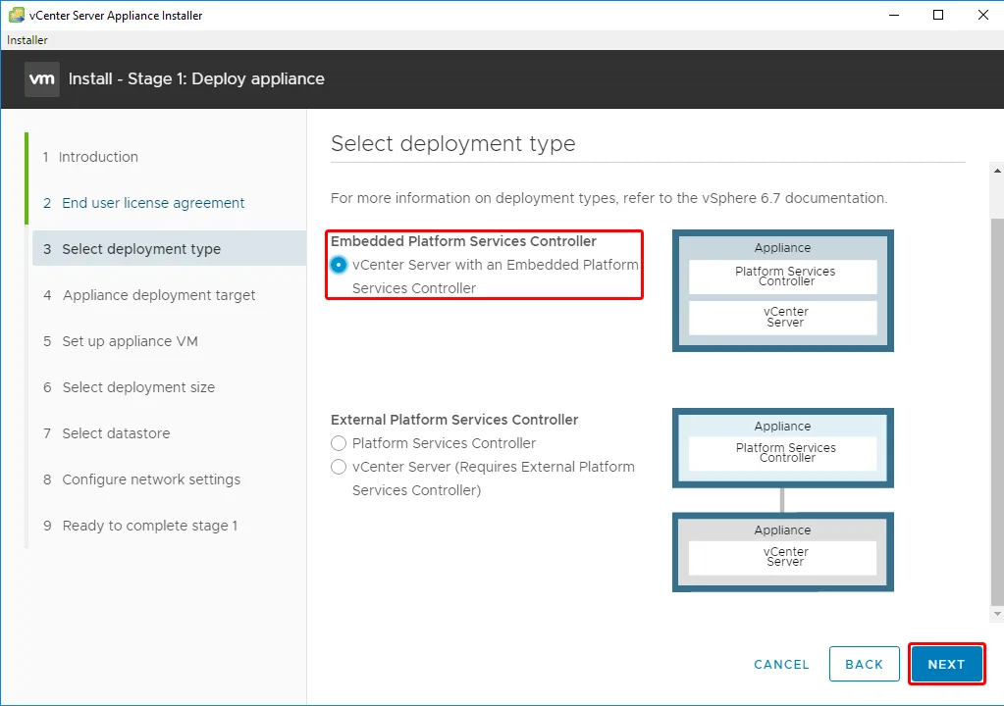Click the embedded appliance diagram image
The width and height of the screenshot is (1004, 706).
click(x=782, y=291)
